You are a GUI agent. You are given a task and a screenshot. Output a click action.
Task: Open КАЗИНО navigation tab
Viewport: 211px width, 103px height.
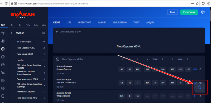click(102, 23)
